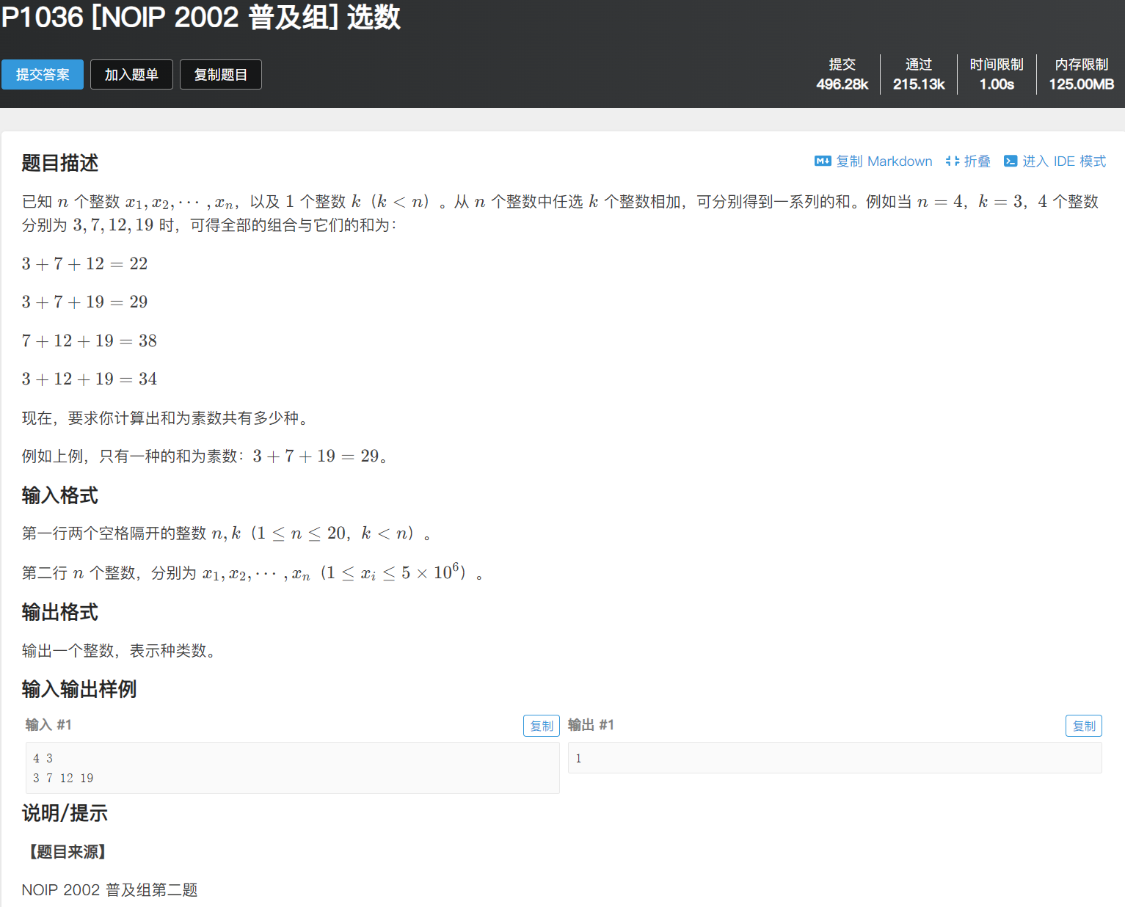Collapse the description using the 折叠 link
Viewport: 1125px width, 907px height.
977,161
